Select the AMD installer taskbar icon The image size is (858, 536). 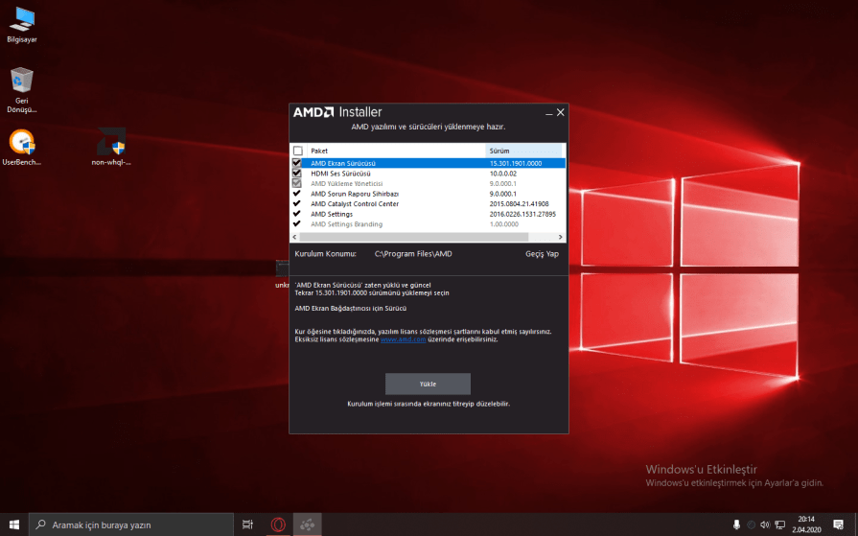click(307, 524)
